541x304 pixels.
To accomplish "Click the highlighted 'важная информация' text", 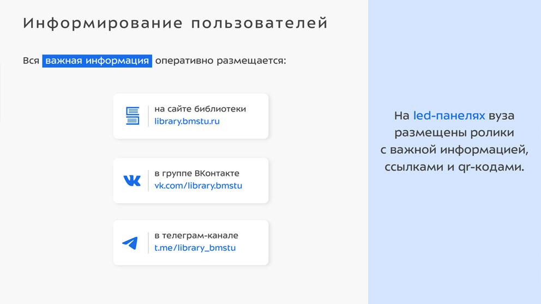I will pyautogui.click(x=97, y=60).
